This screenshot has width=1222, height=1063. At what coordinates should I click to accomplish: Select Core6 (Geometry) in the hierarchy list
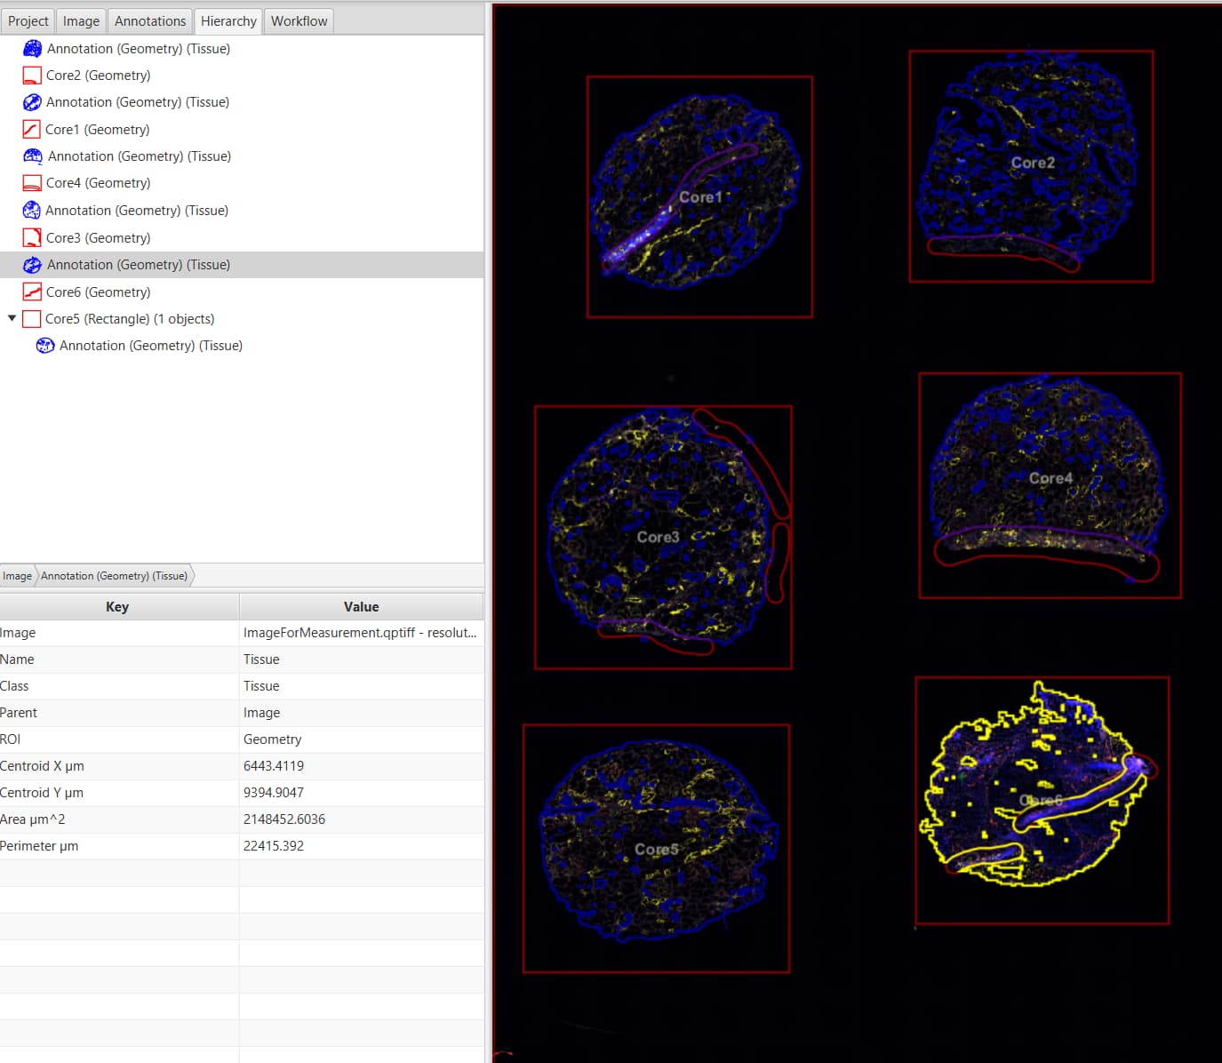click(98, 292)
